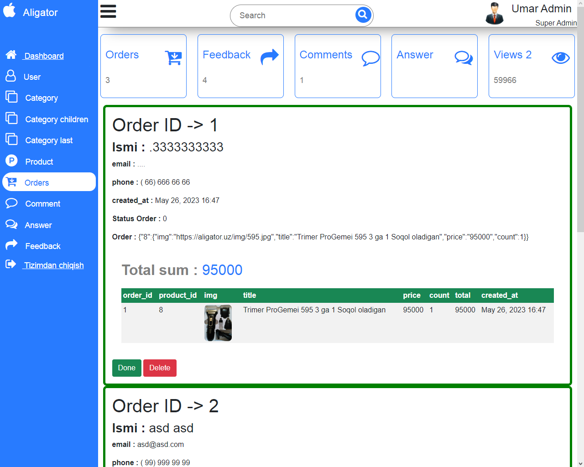584x467 pixels.
Task: Click into the Search field
Action: [x=292, y=16]
